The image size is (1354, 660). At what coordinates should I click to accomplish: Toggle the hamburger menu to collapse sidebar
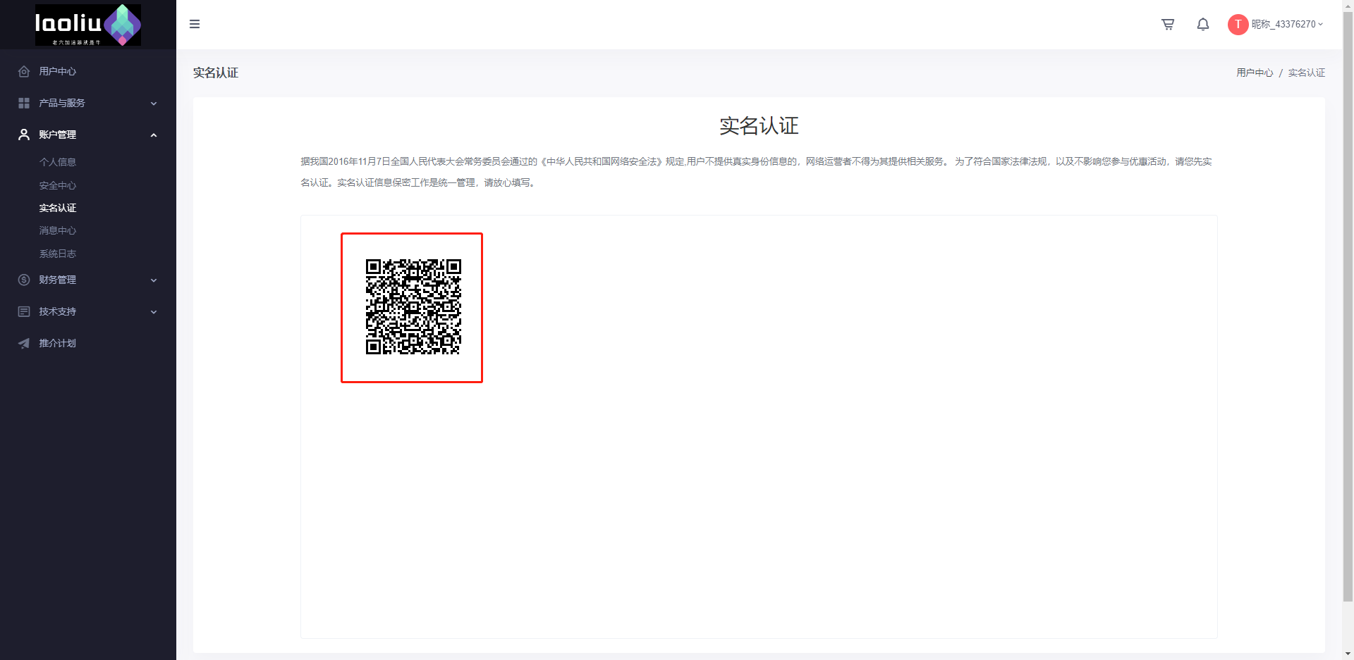coord(195,24)
